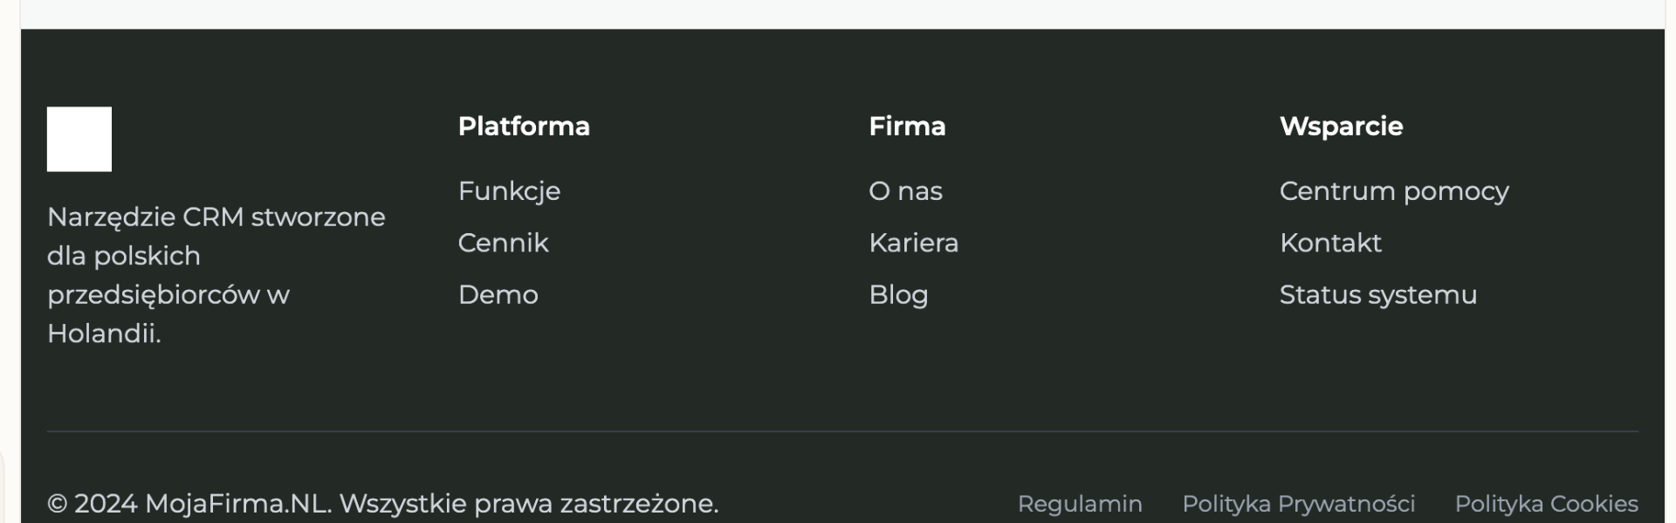The image size is (1676, 523).
Task: Click the Kontakt link under Wsparcie
Action: 1330,243
